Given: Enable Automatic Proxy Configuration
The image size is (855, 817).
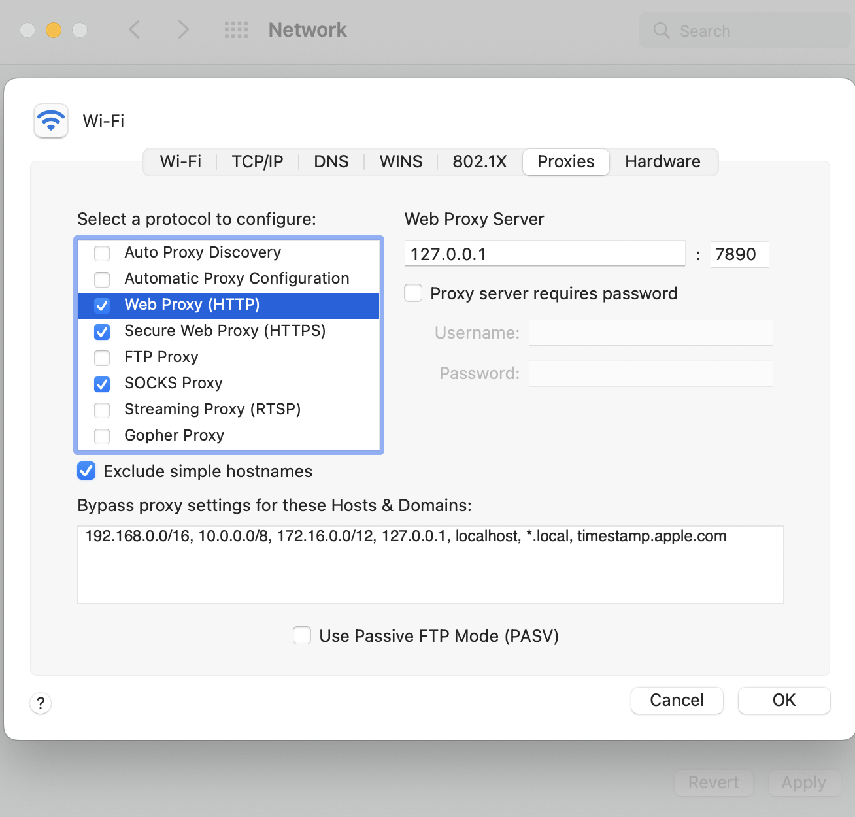Looking at the screenshot, I should point(101,279).
